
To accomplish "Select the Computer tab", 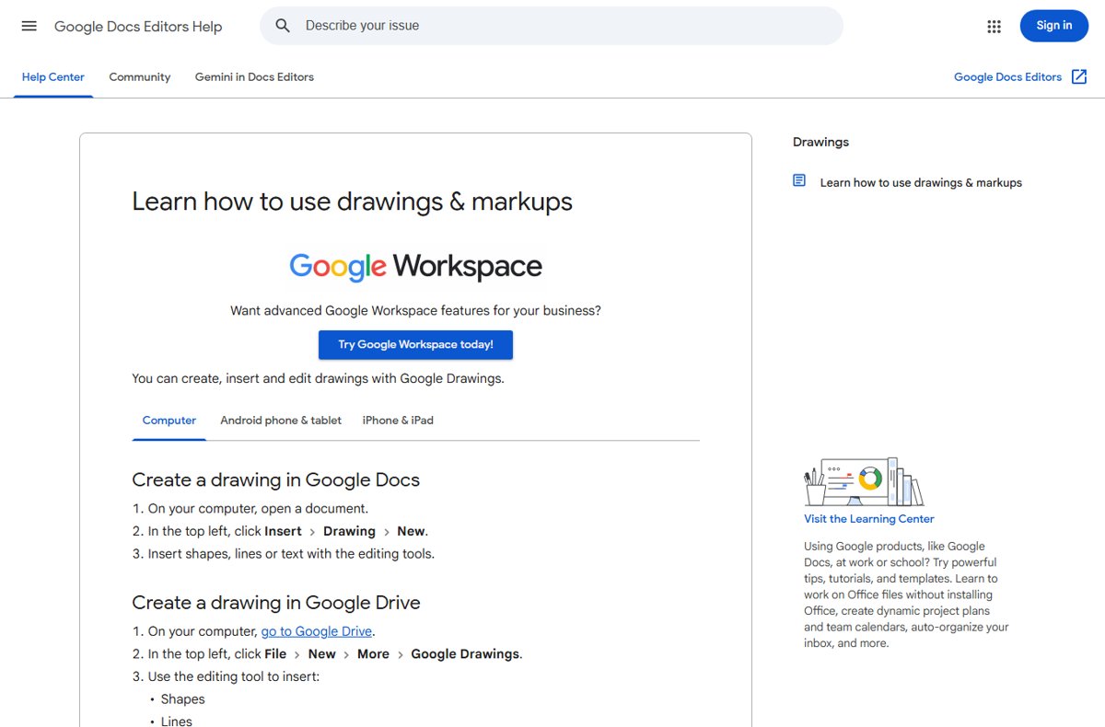I will (169, 421).
